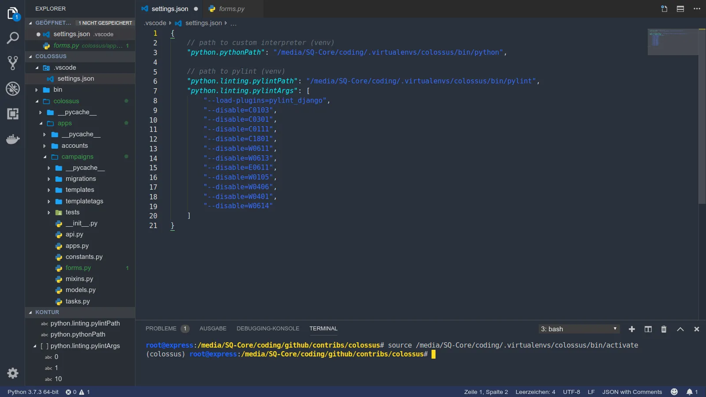Click the errors and warnings status indicator

pyautogui.click(x=78, y=392)
